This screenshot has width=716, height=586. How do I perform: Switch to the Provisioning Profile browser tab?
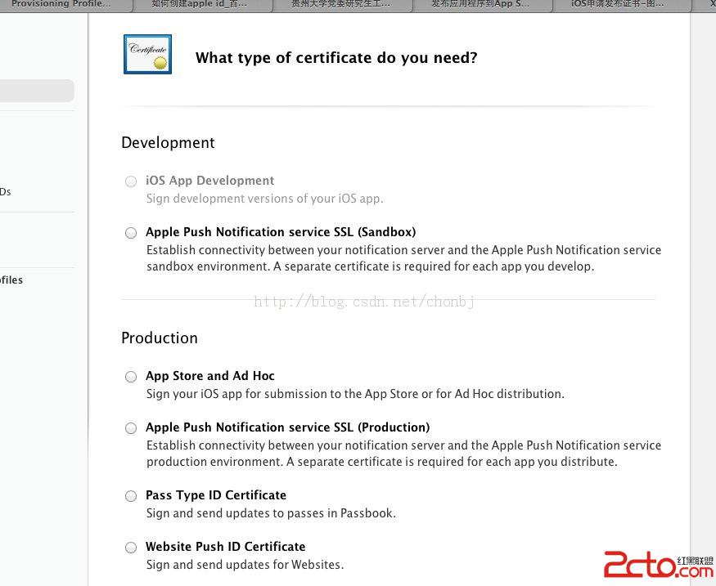[x=64, y=5]
